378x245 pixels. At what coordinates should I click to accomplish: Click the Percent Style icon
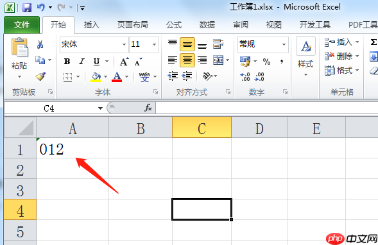[x=266, y=62]
